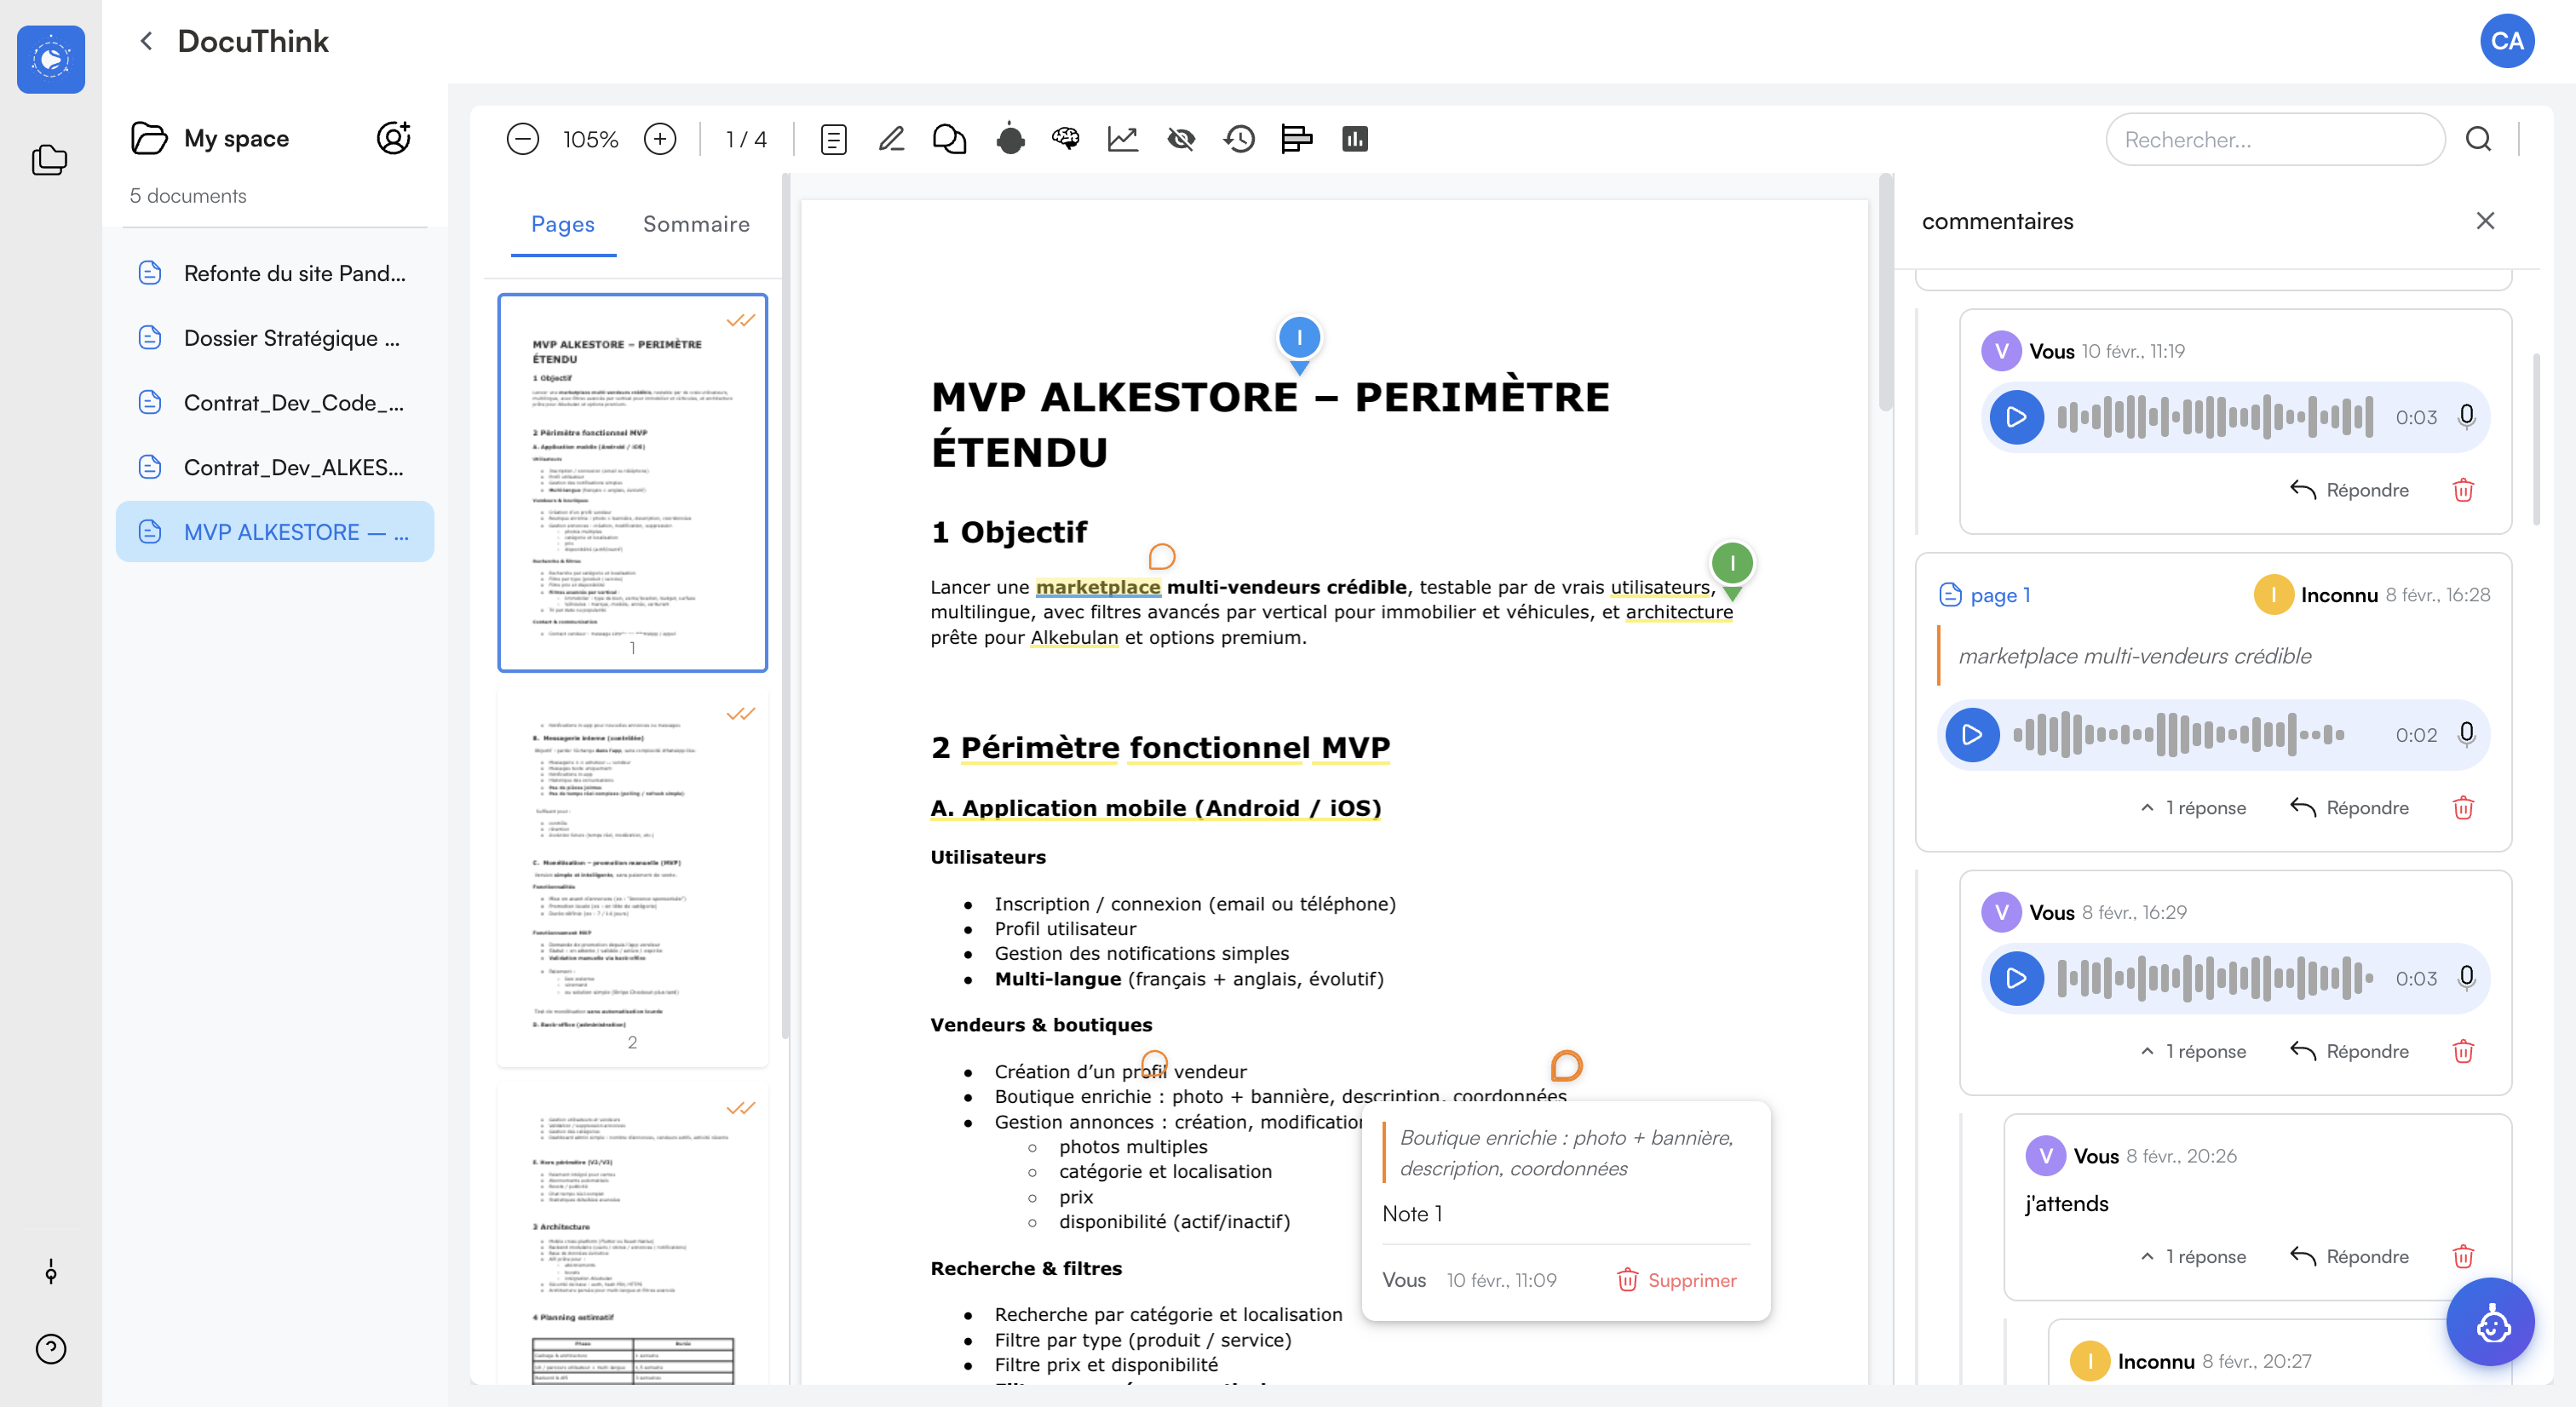Select page 3 thumbnail
The width and height of the screenshot is (2576, 1407).
click(632, 1234)
